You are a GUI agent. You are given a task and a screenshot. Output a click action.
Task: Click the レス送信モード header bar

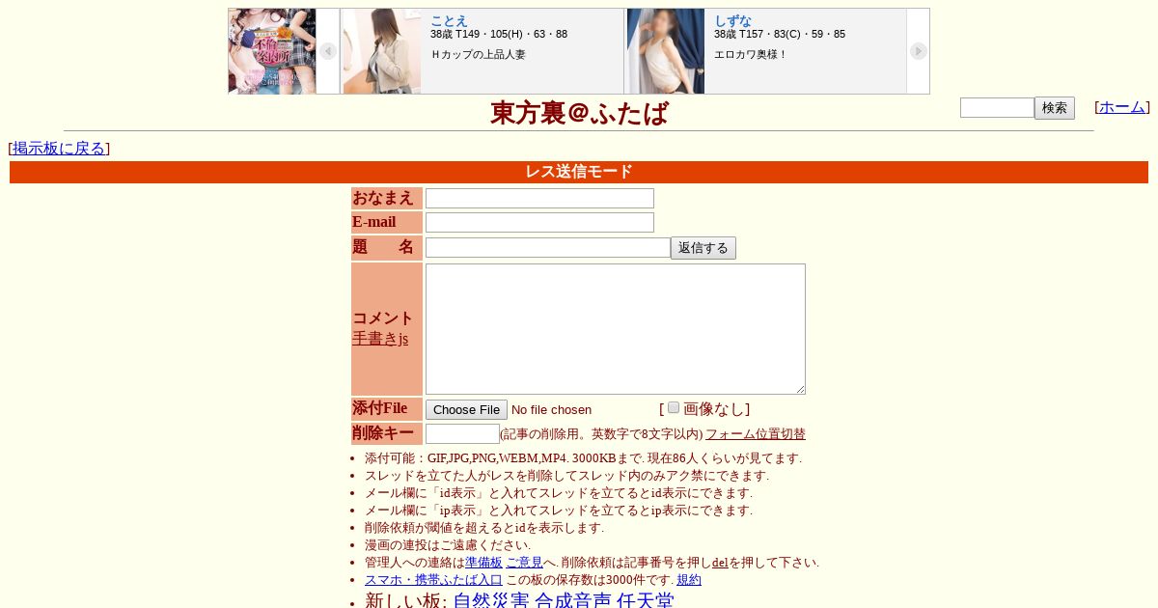pyautogui.click(x=579, y=172)
